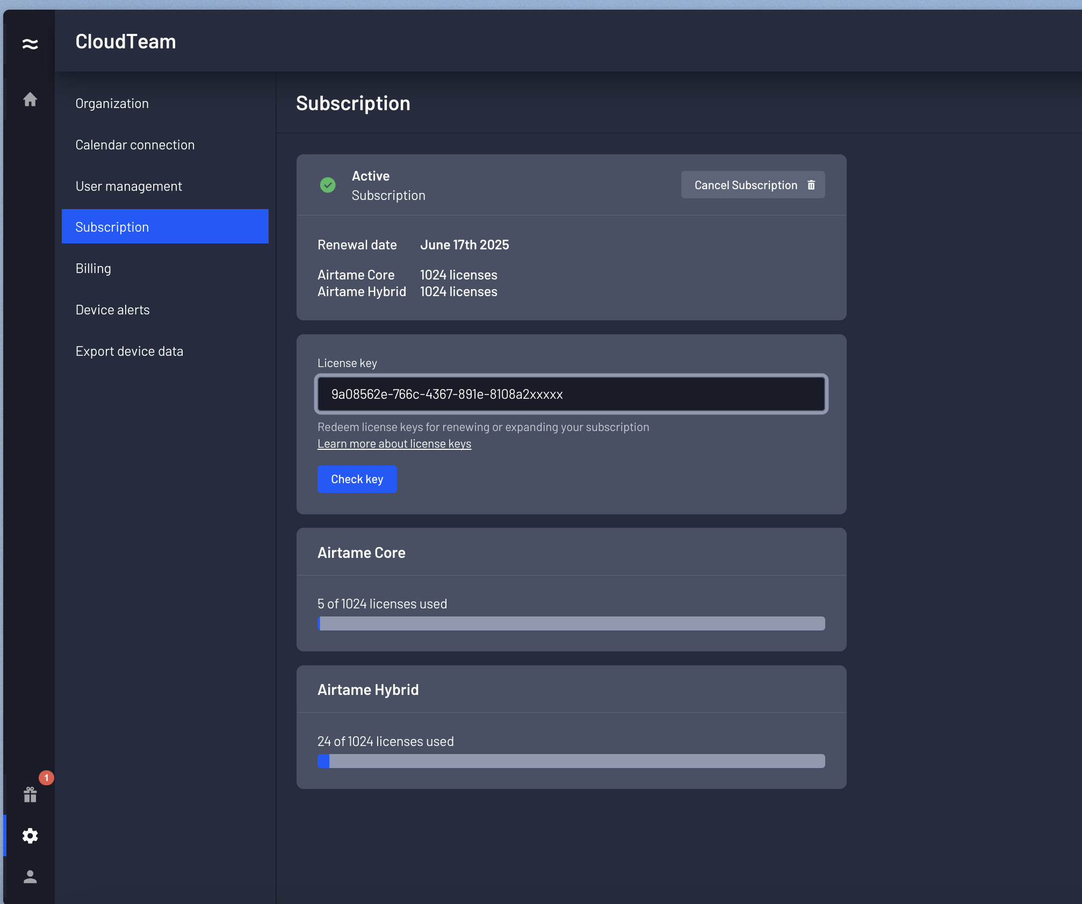Navigate to Billing settings

tap(93, 269)
